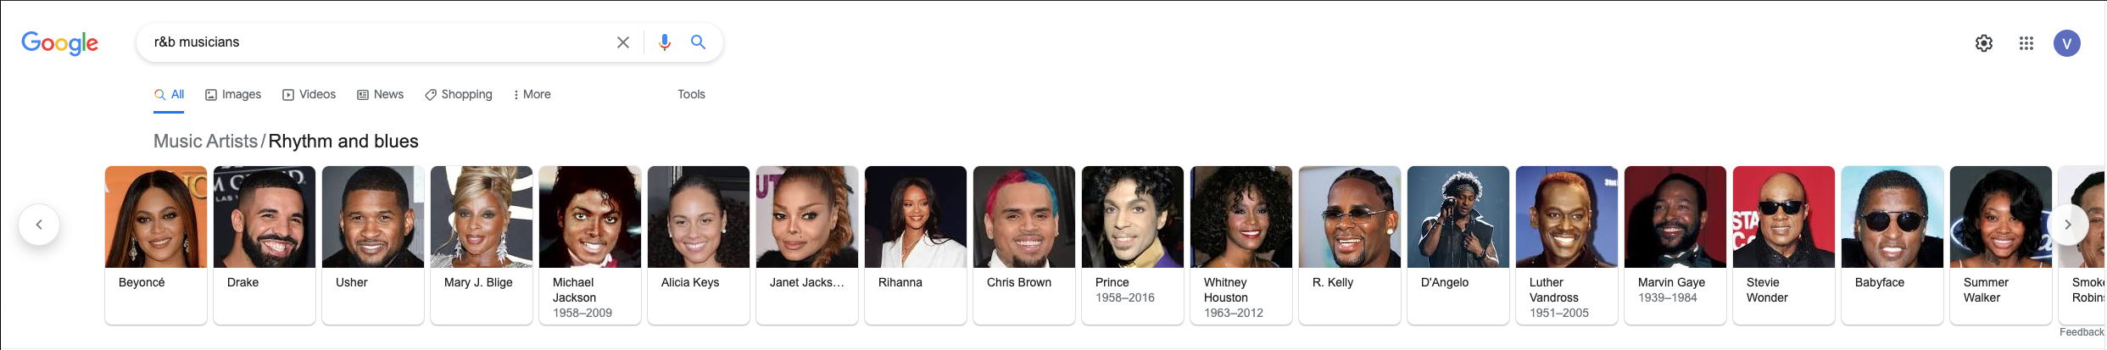Clear the search box text
This screenshot has width=2107, height=350.
tap(623, 42)
